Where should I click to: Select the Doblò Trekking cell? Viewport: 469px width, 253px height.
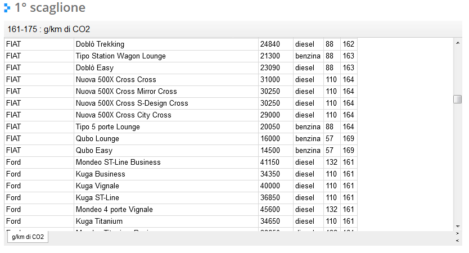[x=166, y=44]
